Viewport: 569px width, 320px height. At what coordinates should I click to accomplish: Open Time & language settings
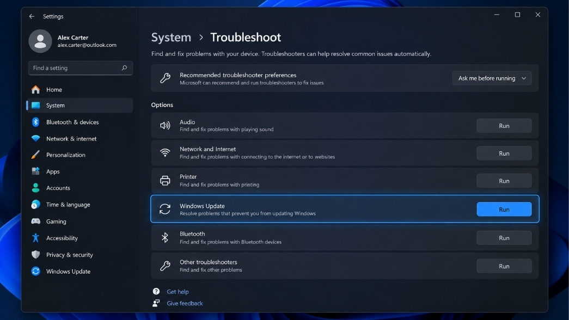tap(80, 205)
